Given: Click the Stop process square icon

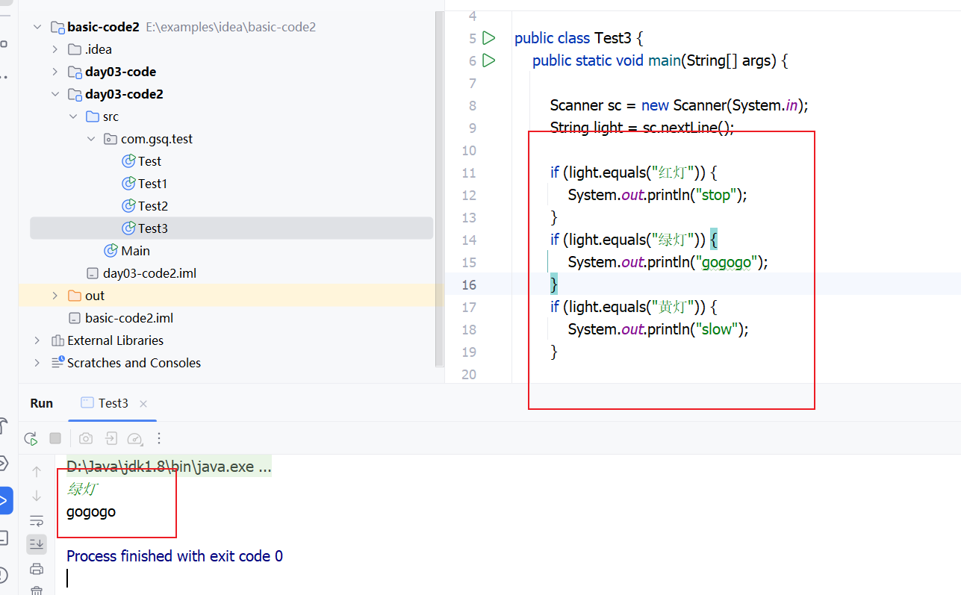Looking at the screenshot, I should [55, 438].
